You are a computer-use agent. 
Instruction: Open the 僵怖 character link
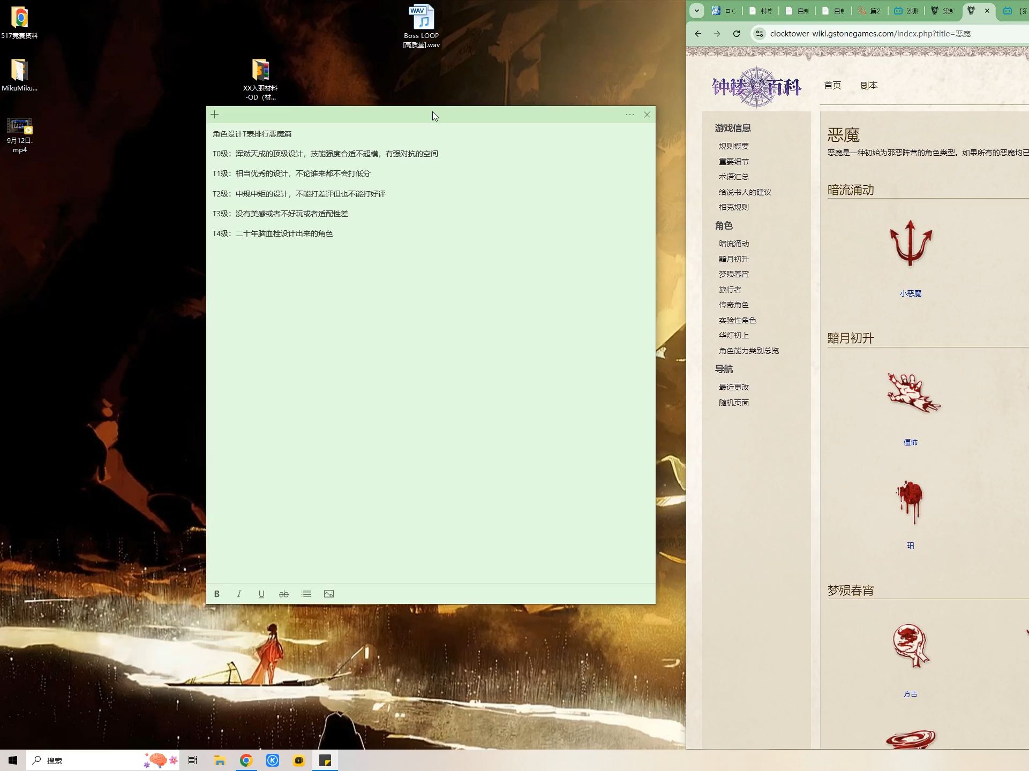(x=911, y=442)
